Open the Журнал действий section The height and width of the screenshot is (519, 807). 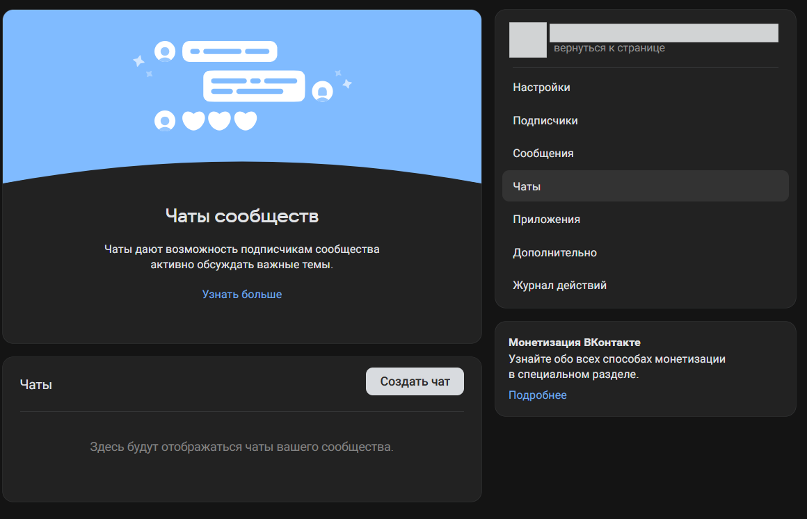[559, 285]
